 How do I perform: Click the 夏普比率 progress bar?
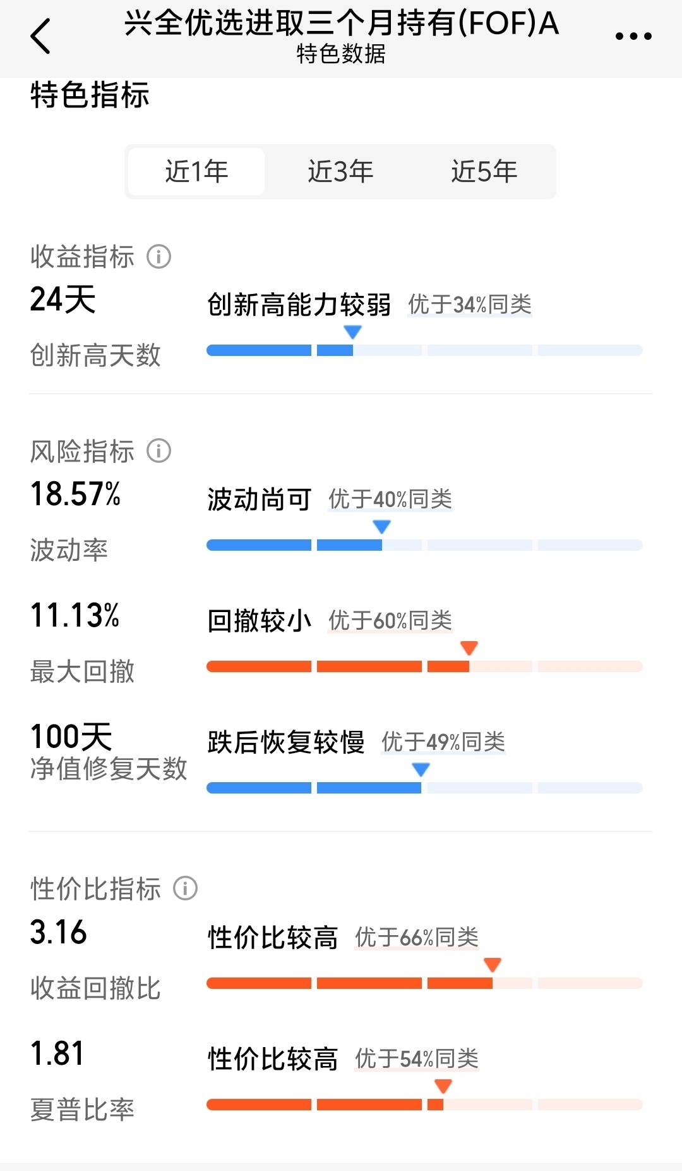[424, 1105]
